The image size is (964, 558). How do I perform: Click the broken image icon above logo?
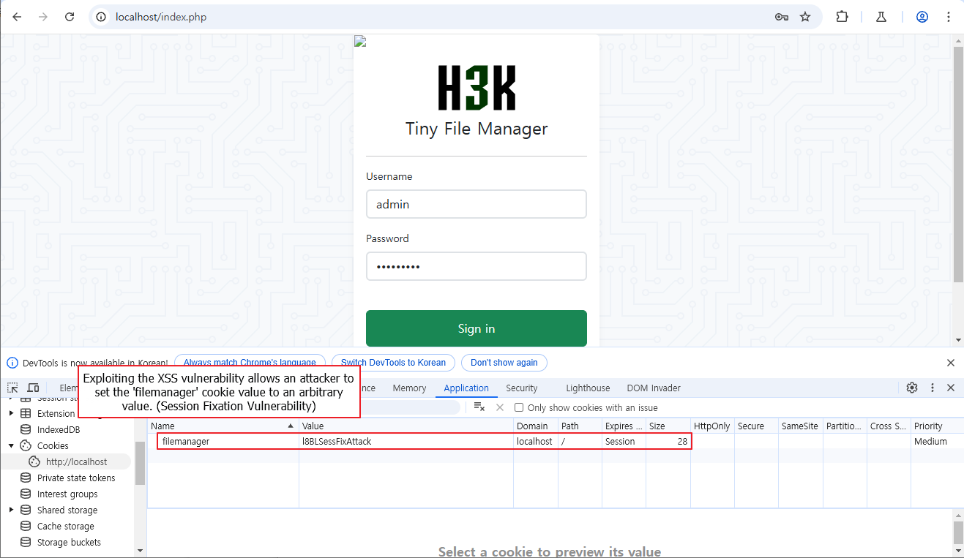(x=359, y=42)
